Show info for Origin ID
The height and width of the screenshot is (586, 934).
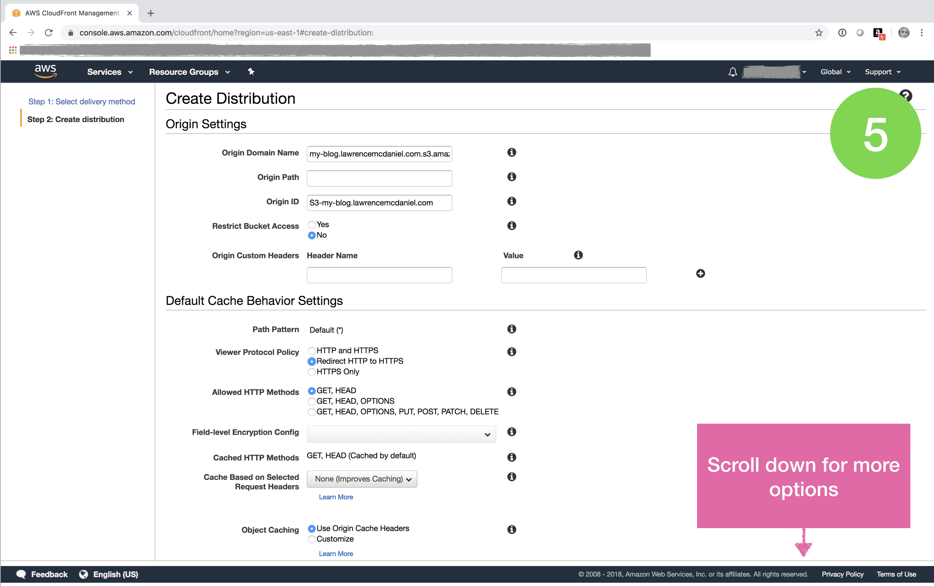click(x=511, y=201)
